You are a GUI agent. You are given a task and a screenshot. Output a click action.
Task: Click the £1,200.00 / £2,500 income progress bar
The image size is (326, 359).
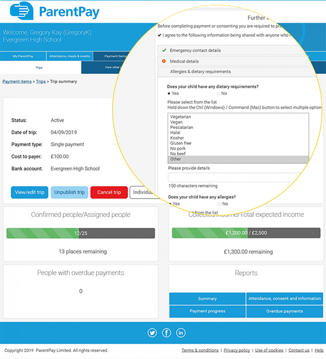click(x=246, y=233)
